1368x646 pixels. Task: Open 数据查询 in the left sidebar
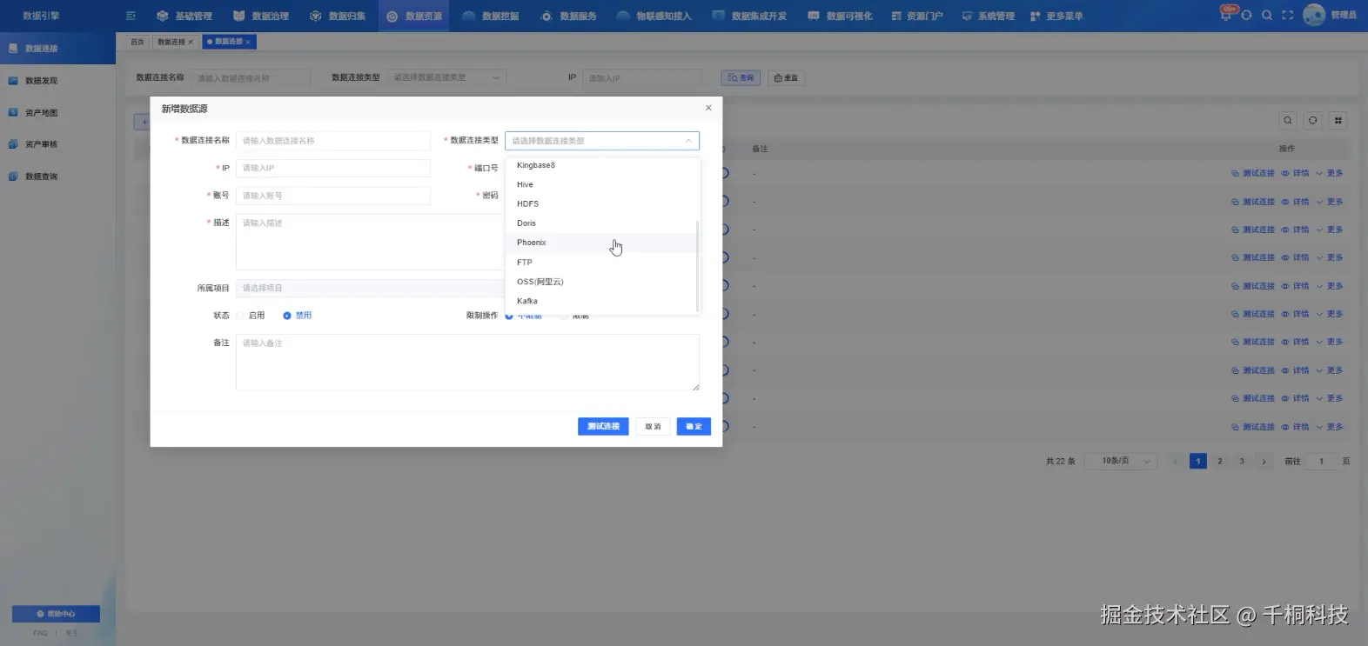click(57, 176)
